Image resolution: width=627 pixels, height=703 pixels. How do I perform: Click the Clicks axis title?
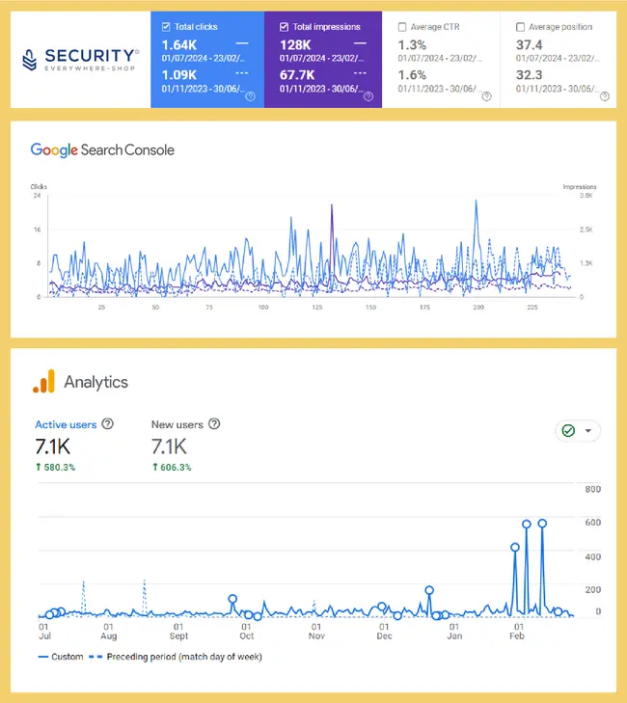click(x=39, y=186)
